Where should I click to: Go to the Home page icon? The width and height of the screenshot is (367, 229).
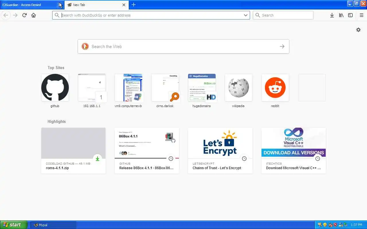(x=34, y=15)
